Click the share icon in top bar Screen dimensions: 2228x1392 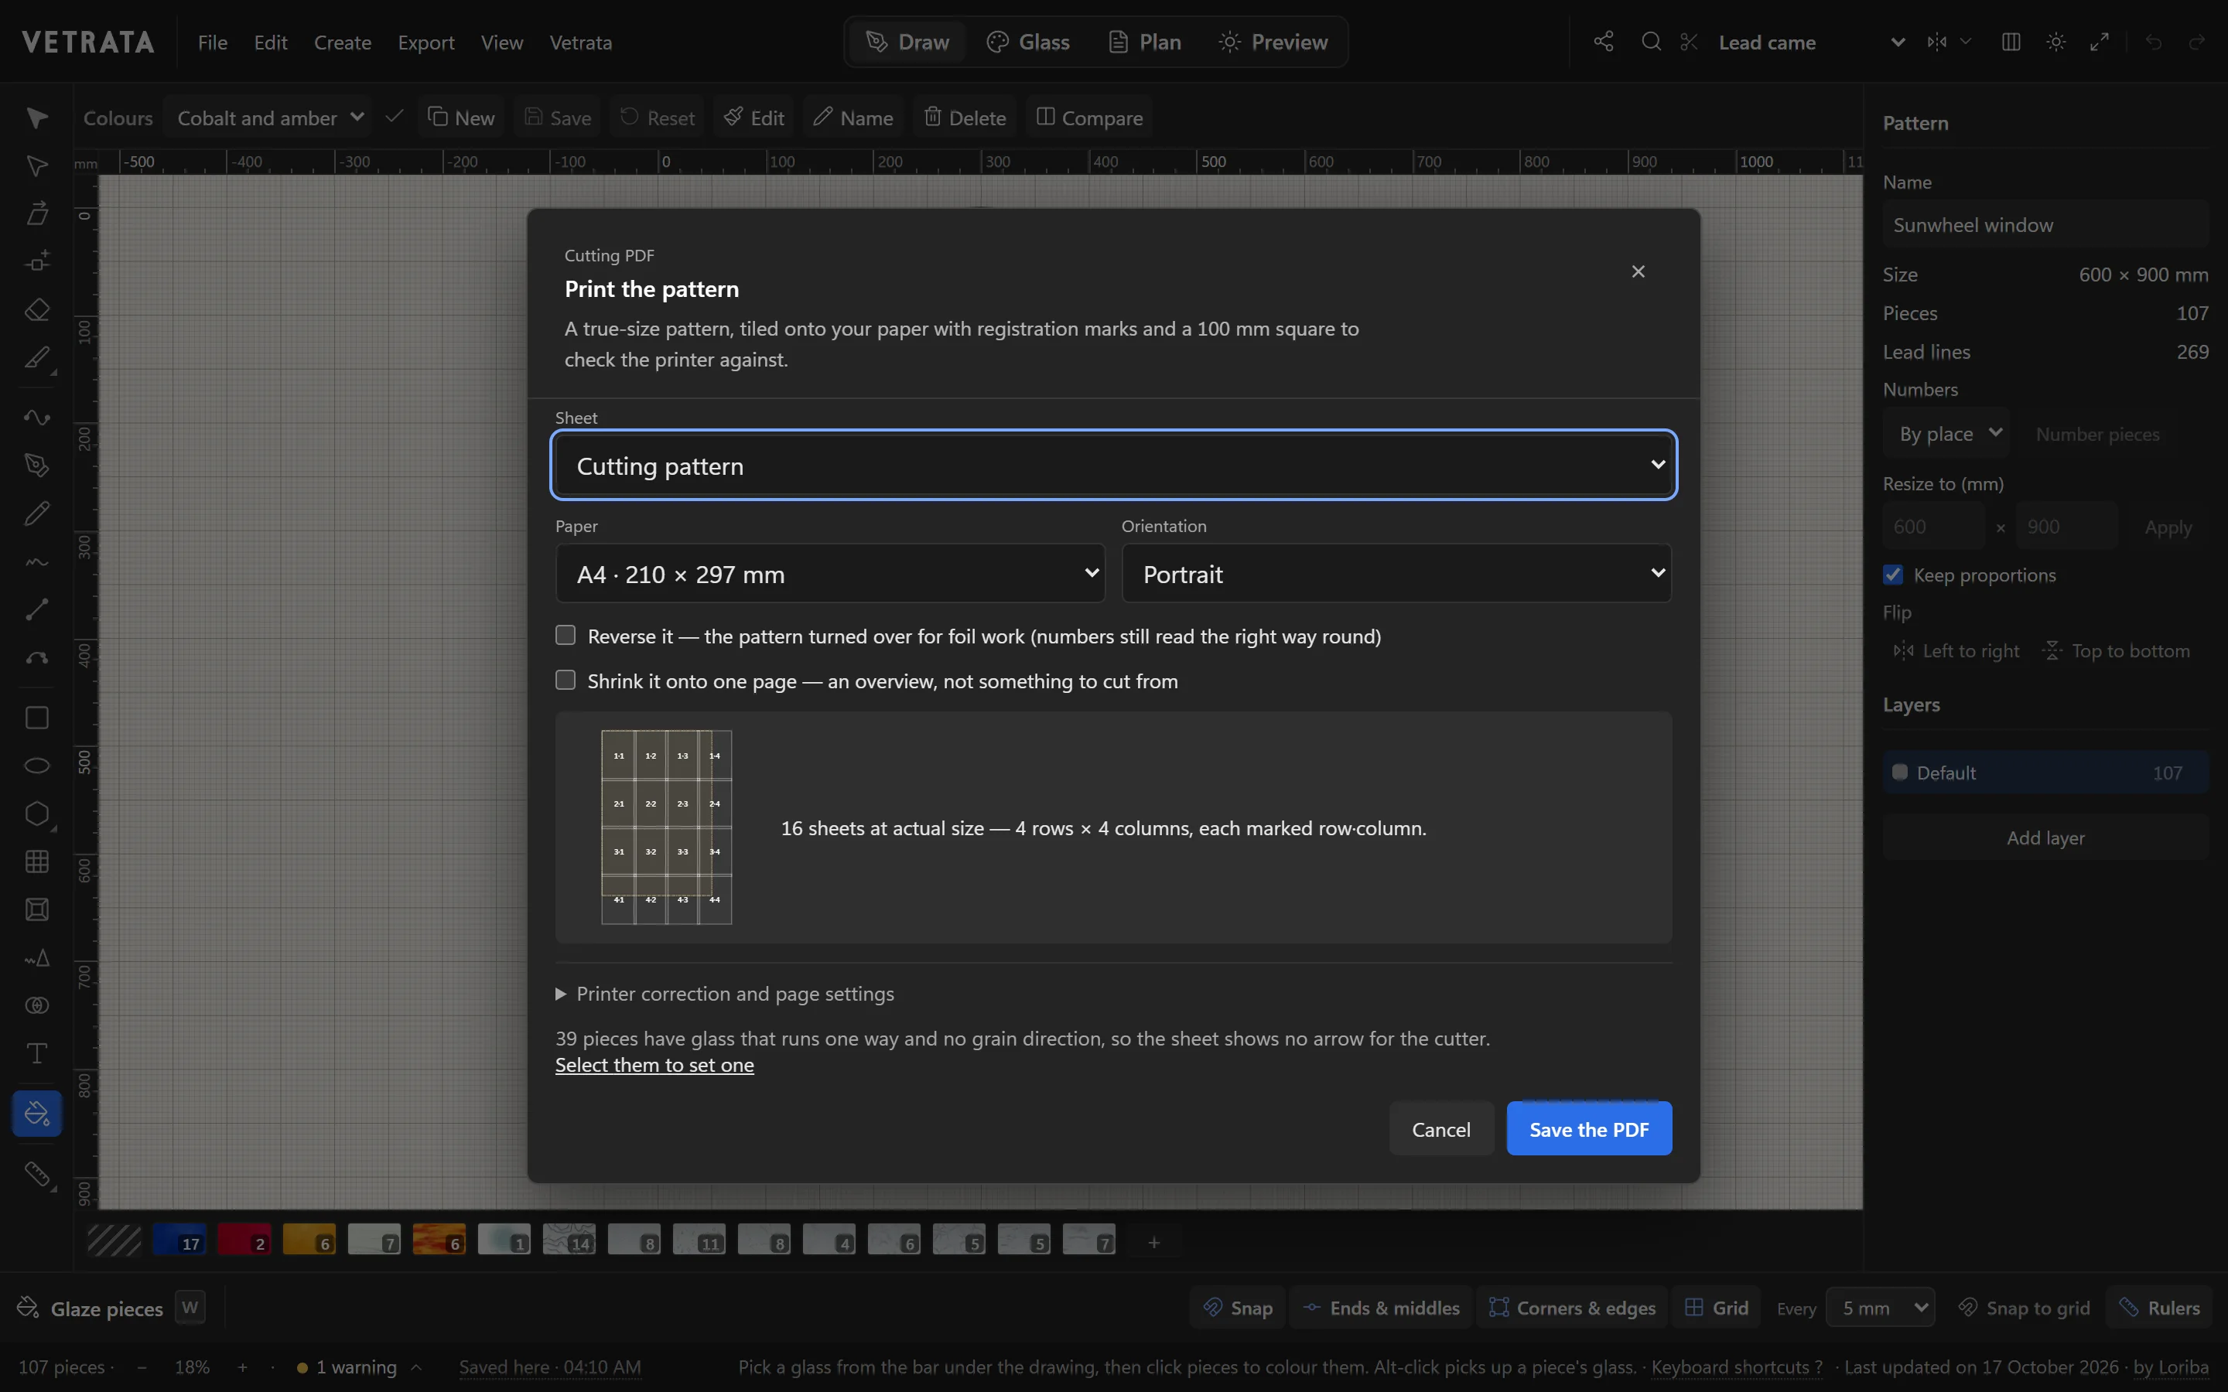tap(1604, 43)
